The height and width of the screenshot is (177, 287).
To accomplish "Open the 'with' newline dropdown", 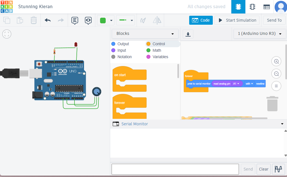I will [x=249, y=83].
